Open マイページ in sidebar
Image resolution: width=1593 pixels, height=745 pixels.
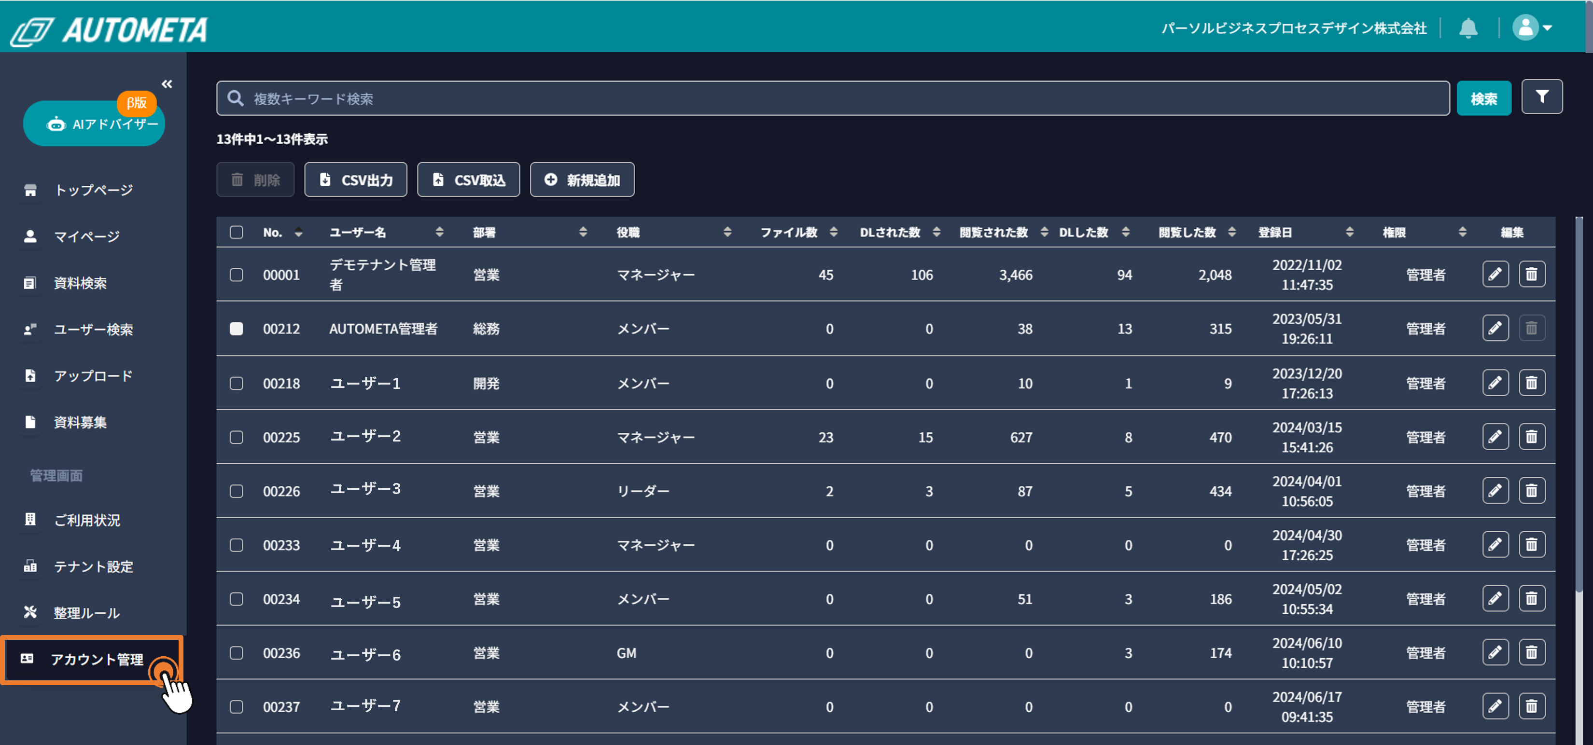(86, 236)
